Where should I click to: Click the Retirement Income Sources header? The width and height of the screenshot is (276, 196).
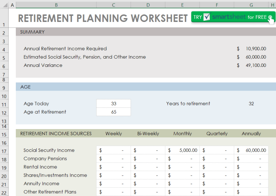[56, 133]
